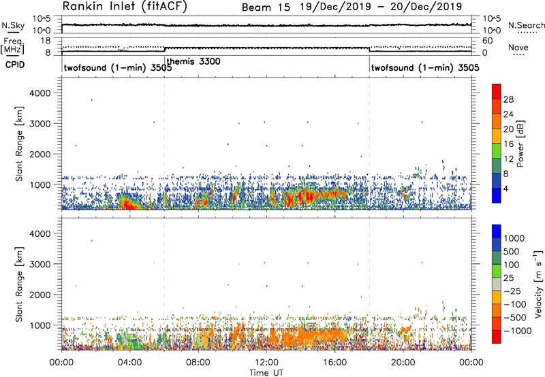Click the first 'twofsound (1-min) 3505' label starting at 00:00
Image resolution: width=545 pixels, height=377 pixels.
(118, 67)
